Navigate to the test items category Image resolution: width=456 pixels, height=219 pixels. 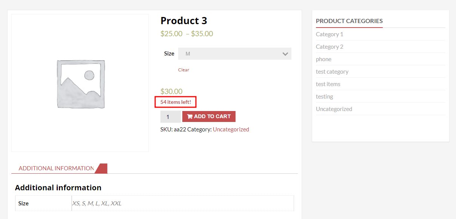(328, 84)
